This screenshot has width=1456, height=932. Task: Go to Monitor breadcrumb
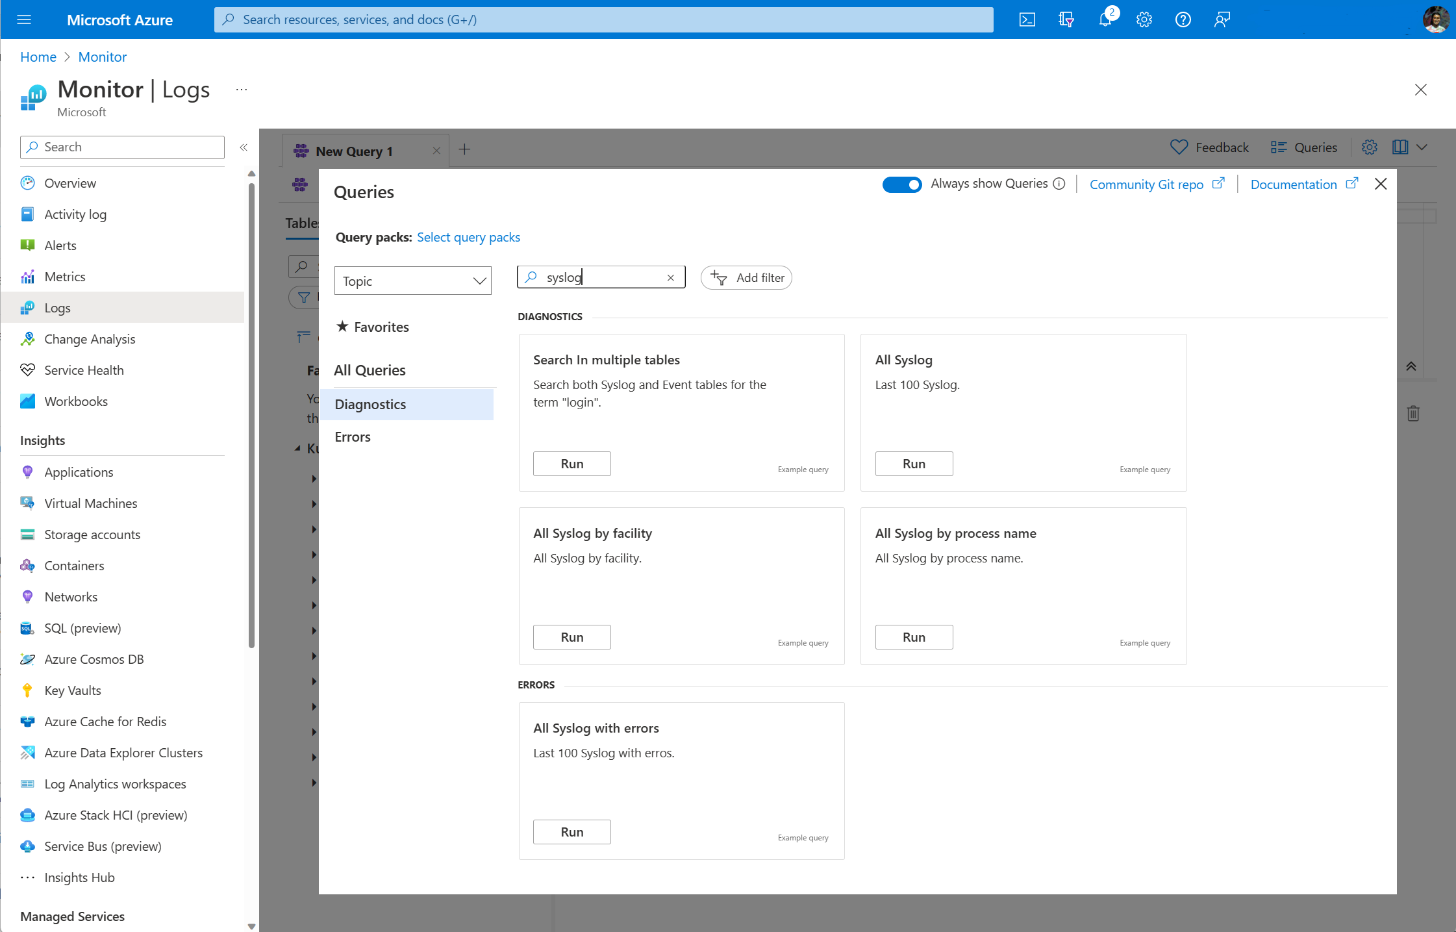pyautogui.click(x=103, y=57)
